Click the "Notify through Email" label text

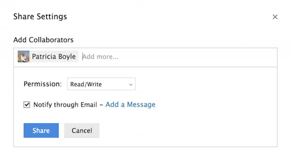[x=65, y=105]
